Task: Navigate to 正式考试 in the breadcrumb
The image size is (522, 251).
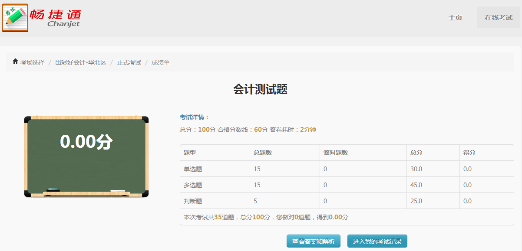Action: coord(129,62)
